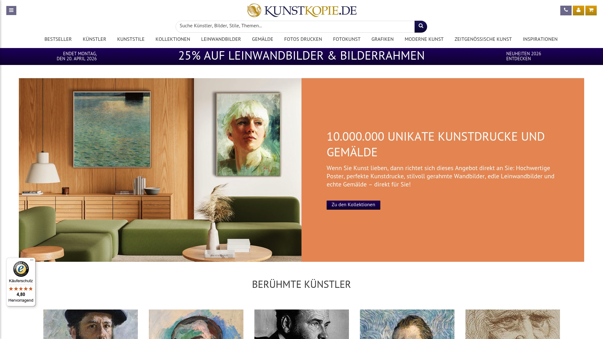Focus the artist and image search field
The width and height of the screenshot is (603, 339).
[x=295, y=27]
